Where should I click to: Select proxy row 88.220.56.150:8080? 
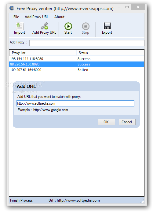(77, 64)
